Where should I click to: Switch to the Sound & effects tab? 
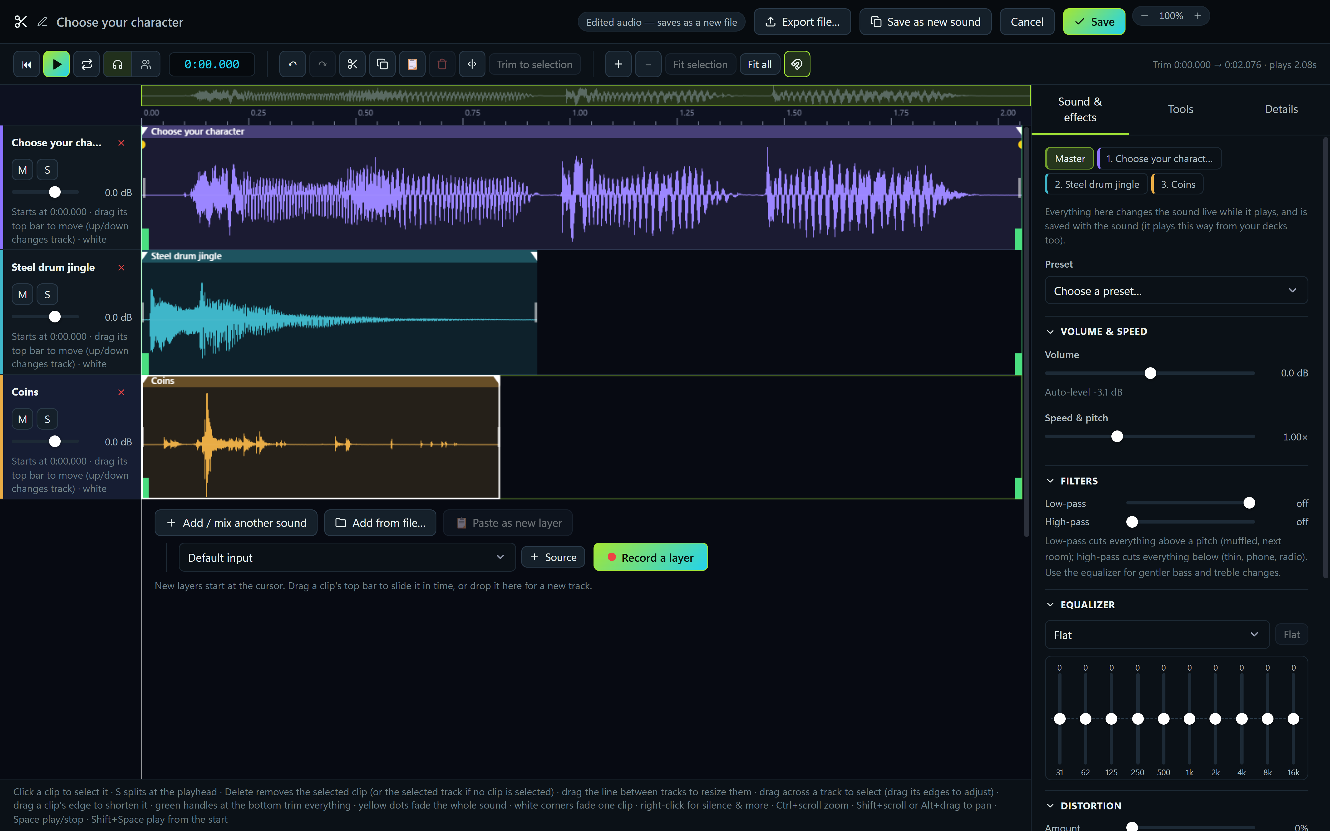tap(1080, 109)
